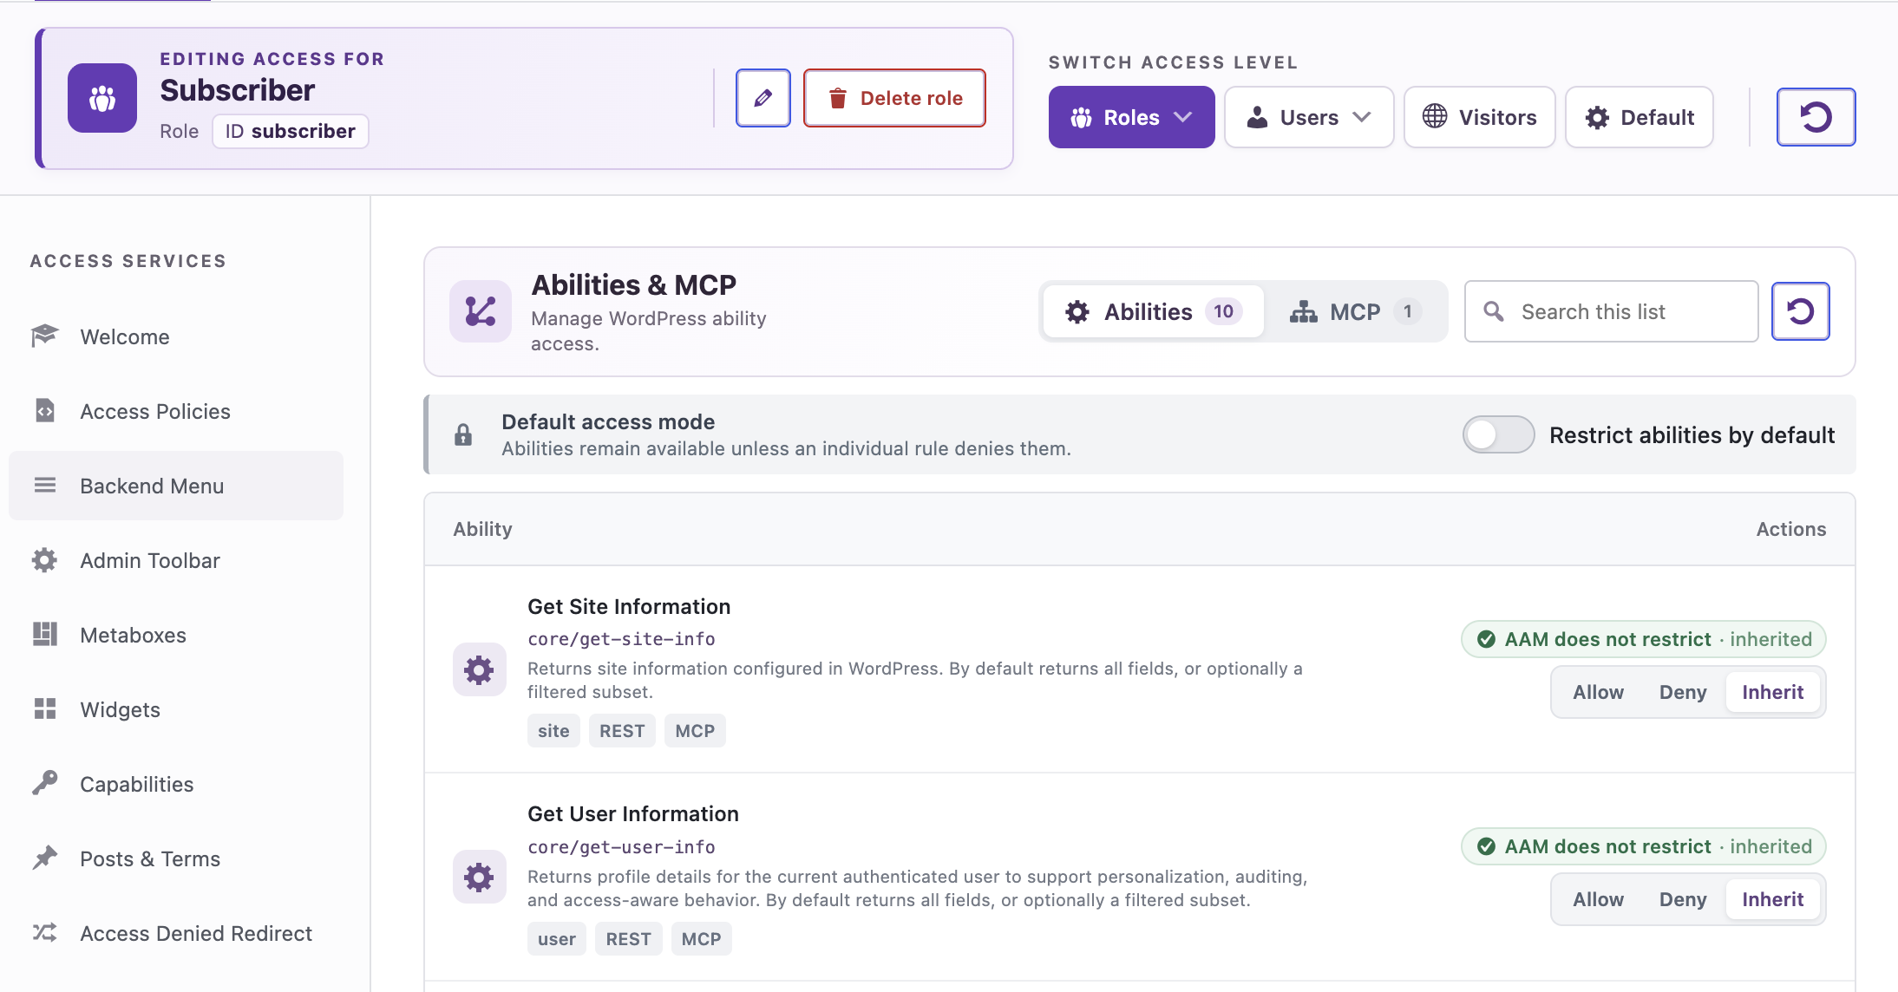1898x992 pixels.
Task: Click the MCP tag under Get Site Information
Action: click(x=695, y=731)
